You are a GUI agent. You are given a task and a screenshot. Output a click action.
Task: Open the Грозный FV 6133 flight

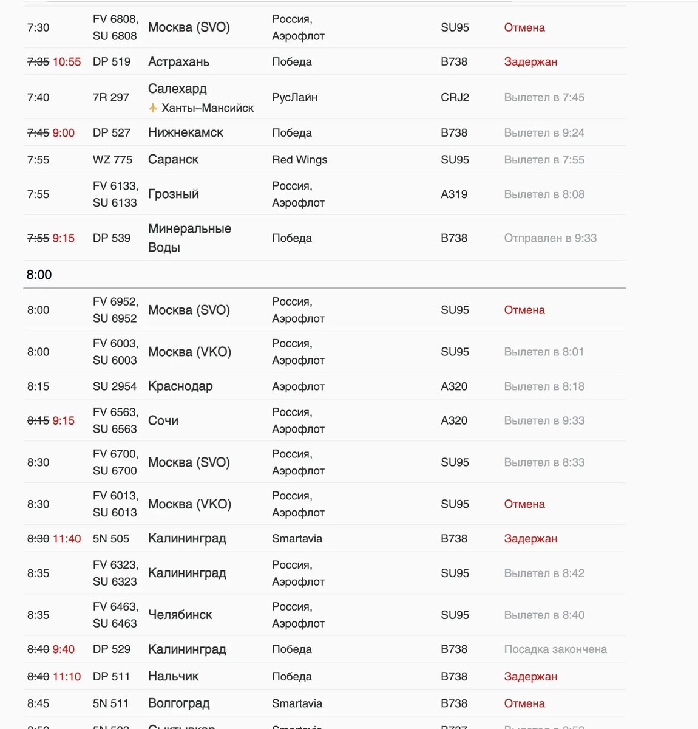click(x=325, y=194)
